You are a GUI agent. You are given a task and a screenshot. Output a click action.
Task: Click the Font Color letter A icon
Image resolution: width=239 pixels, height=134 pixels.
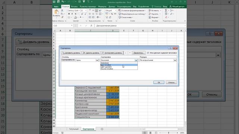pos(81,17)
